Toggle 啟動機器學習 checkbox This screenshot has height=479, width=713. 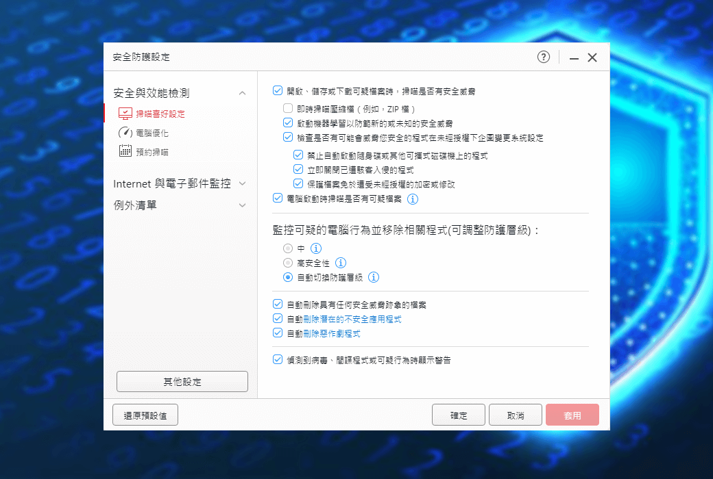coord(287,122)
